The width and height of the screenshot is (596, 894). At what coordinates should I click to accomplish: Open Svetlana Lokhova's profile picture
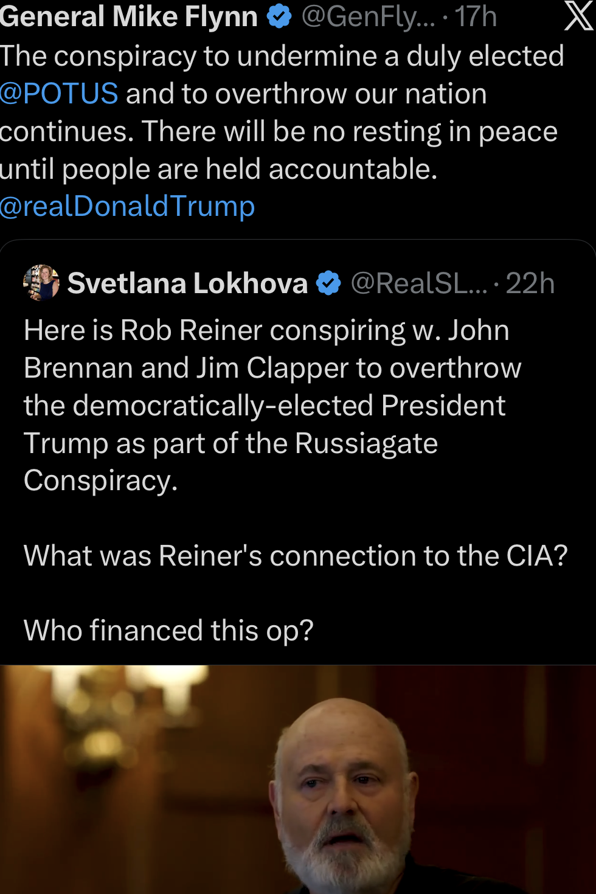point(41,283)
